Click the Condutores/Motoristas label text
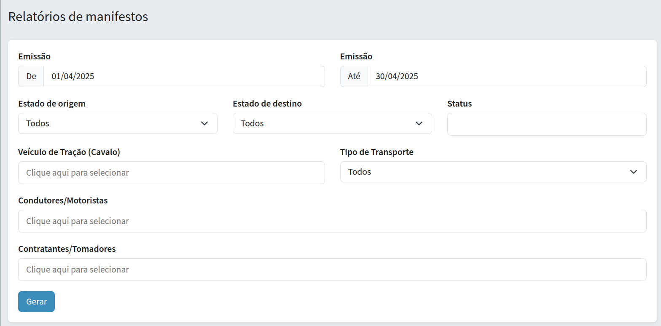Image resolution: width=661 pixels, height=326 pixels. [63, 200]
